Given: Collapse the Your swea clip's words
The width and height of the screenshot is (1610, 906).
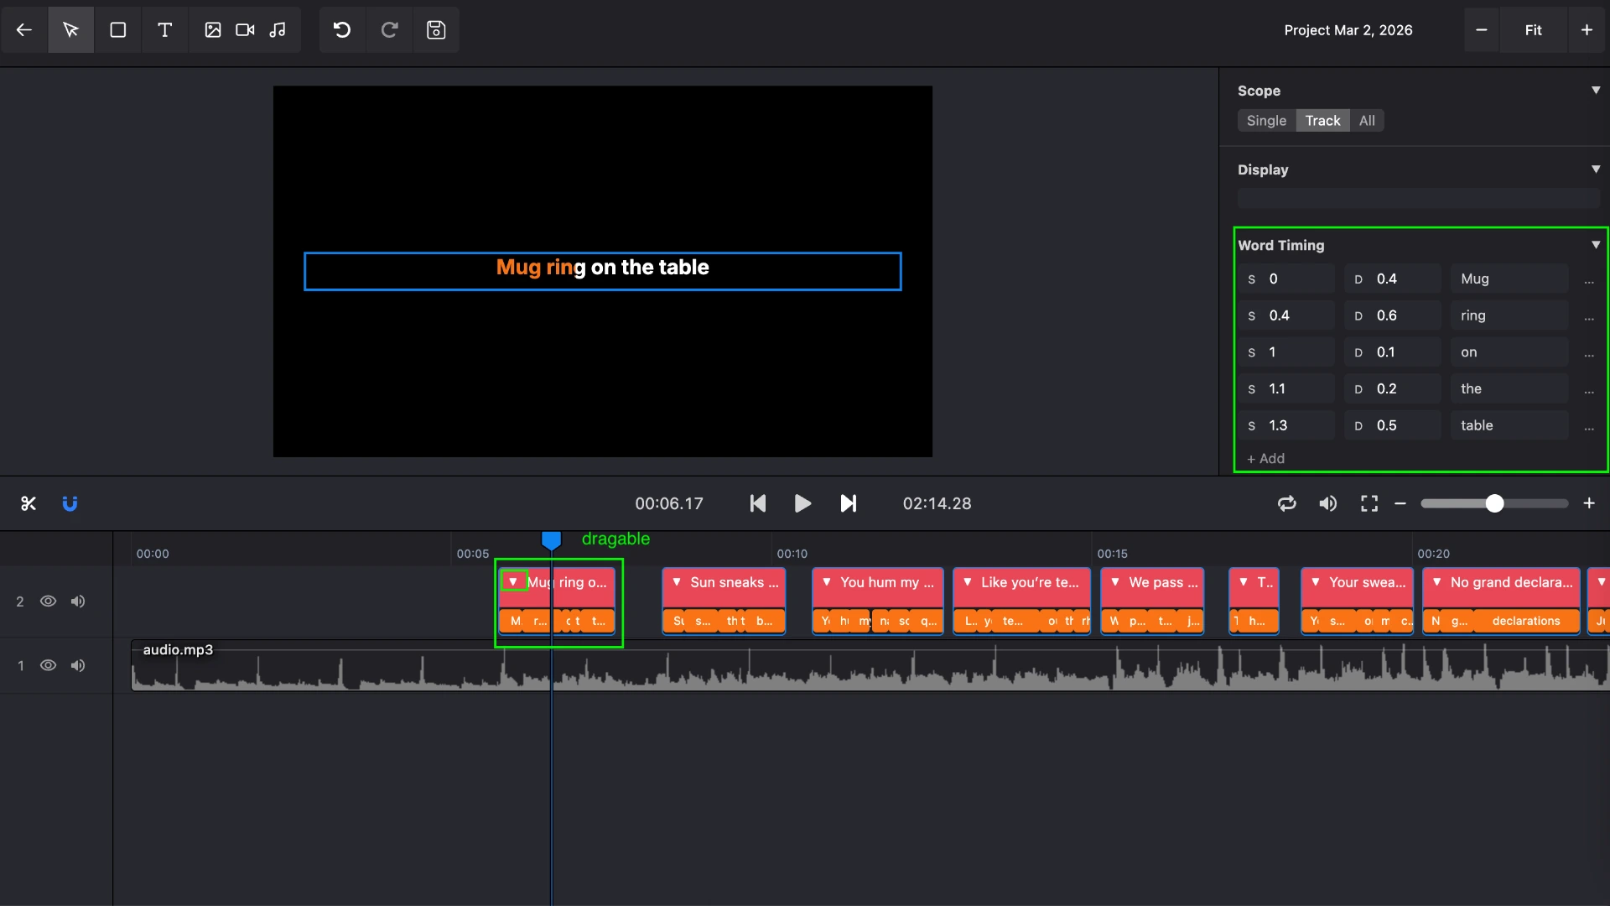Looking at the screenshot, I should (1316, 582).
